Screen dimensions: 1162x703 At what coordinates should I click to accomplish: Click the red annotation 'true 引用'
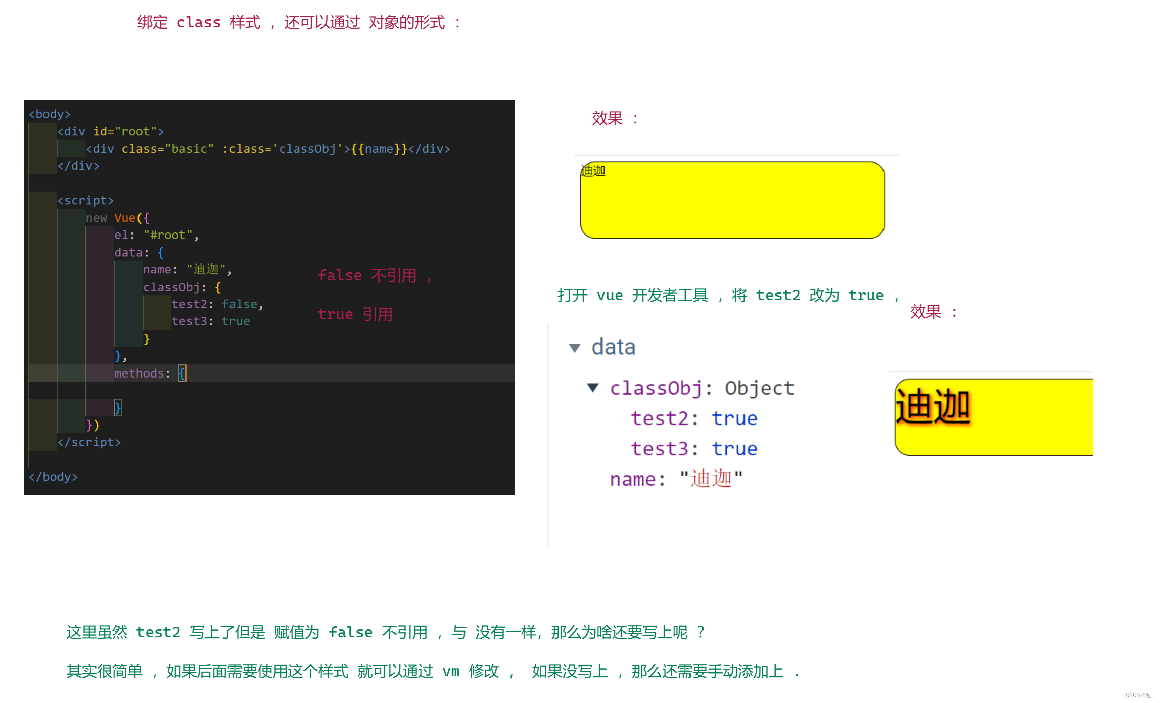355,315
